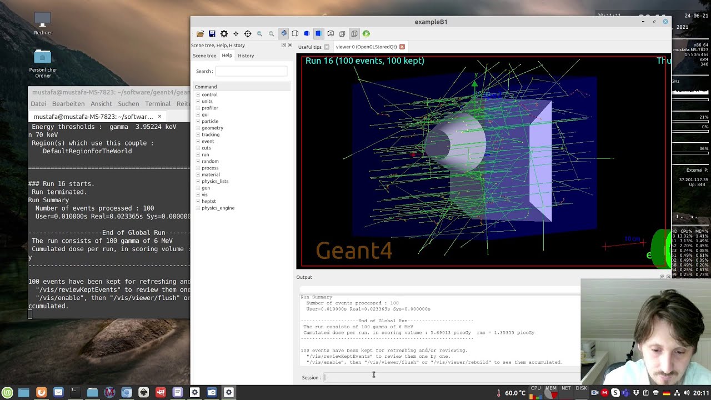Click the green Run beam-on play icon
This screenshot has width=711, height=400.
coord(366,34)
